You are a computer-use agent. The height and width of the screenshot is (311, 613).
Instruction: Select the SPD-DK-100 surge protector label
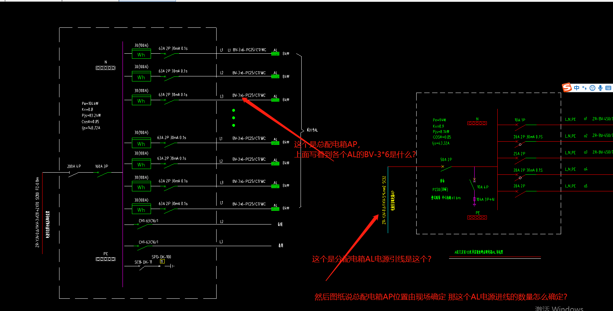pyautogui.click(x=161, y=257)
